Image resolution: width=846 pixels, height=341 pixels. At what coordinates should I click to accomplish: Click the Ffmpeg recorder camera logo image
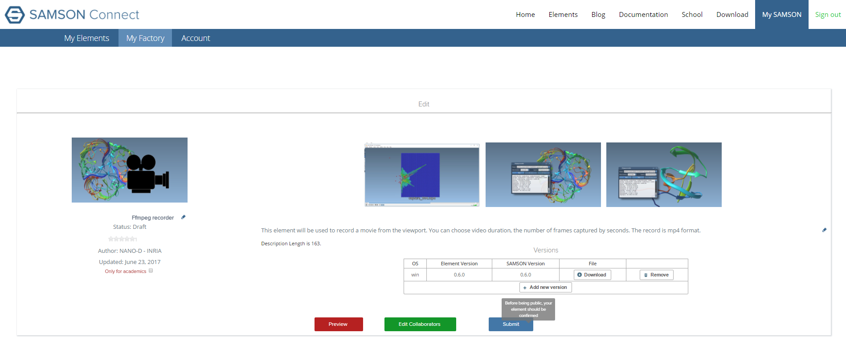(130, 170)
